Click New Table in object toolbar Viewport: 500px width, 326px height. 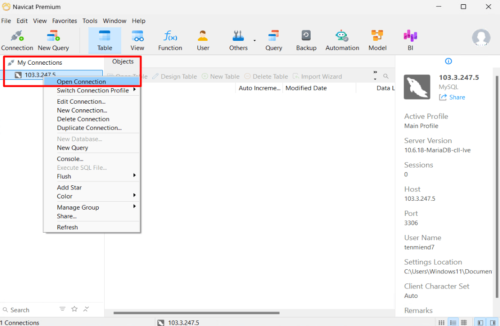click(221, 76)
